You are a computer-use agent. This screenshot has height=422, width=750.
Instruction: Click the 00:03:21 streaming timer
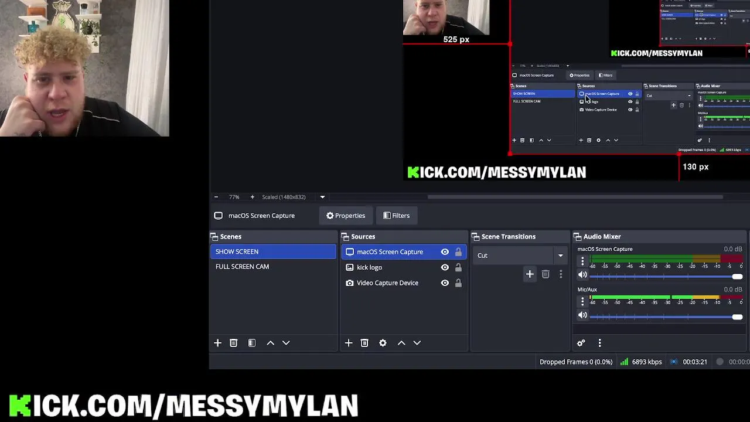pyautogui.click(x=695, y=362)
